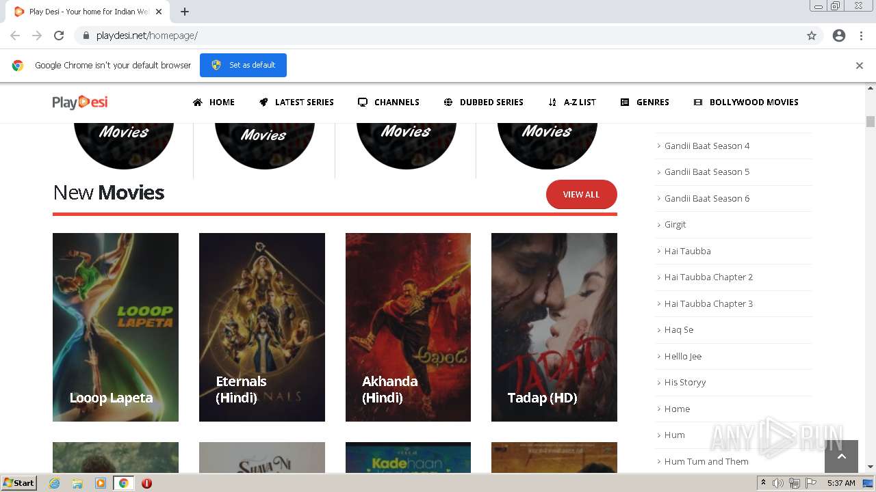Select the Play Desi browser tab
This screenshot has width=876, height=492.
(x=89, y=12)
